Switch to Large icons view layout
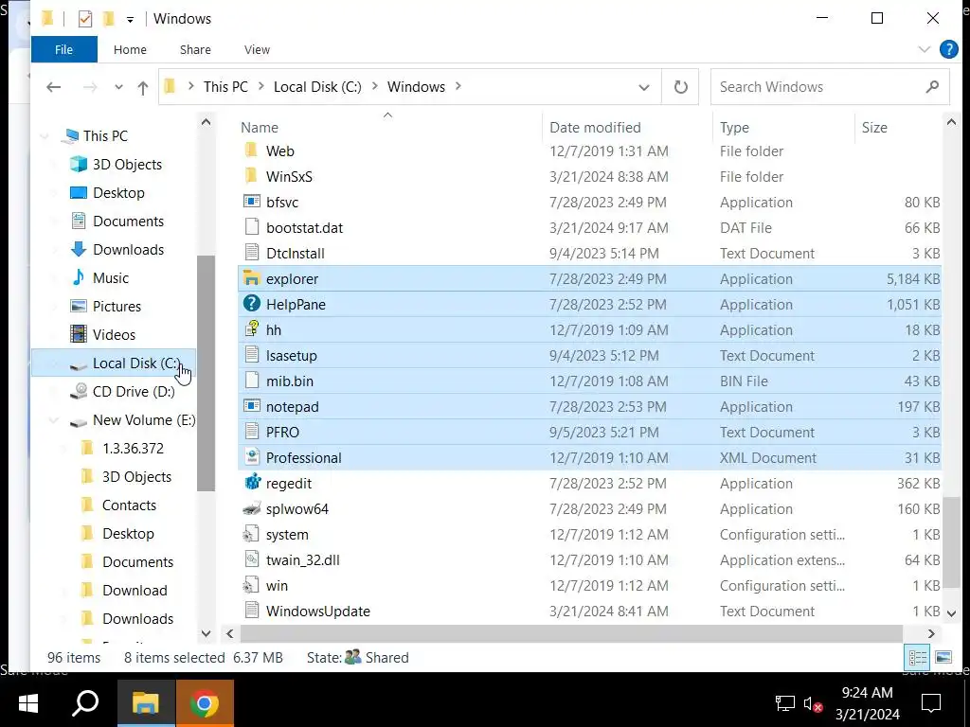This screenshot has height=727, width=970. tap(943, 657)
